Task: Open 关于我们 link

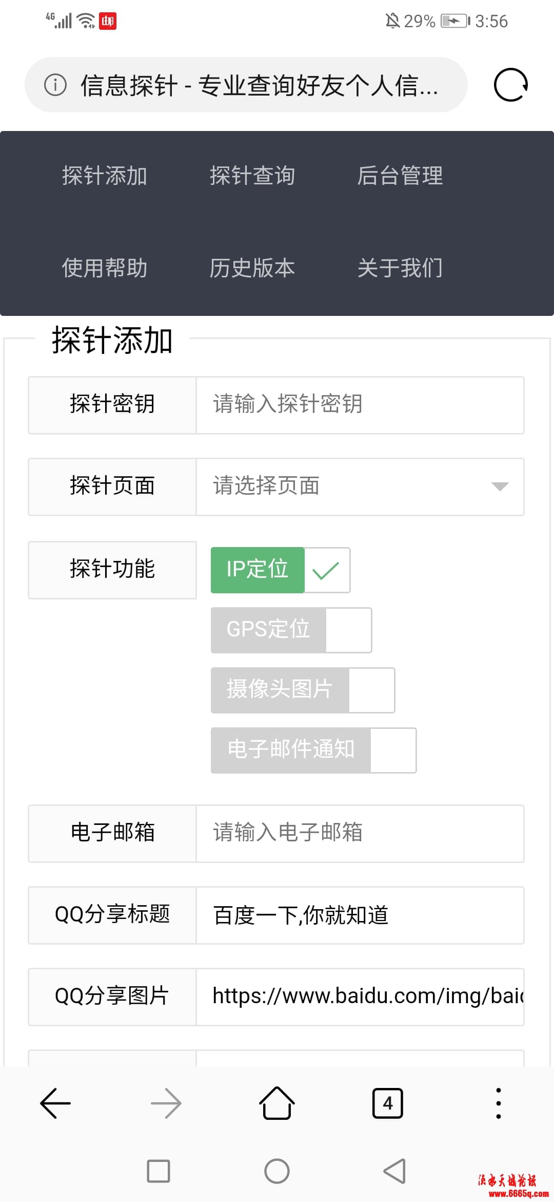Action: coord(400,268)
